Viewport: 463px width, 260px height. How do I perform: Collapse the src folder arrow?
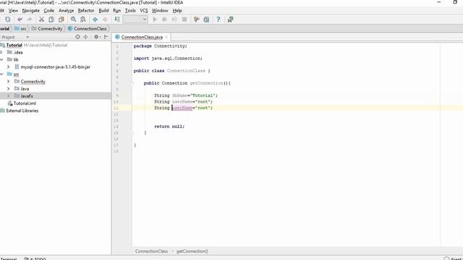[x=1, y=74]
